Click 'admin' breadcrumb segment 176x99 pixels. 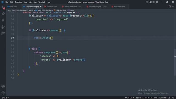pyautogui.click(x=31, y=10)
